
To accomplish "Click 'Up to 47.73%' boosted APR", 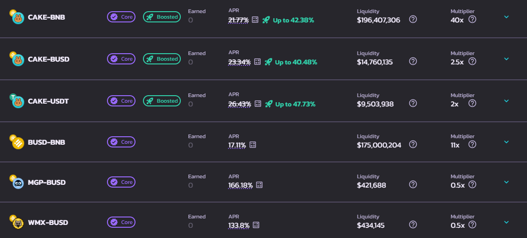I will (295, 104).
